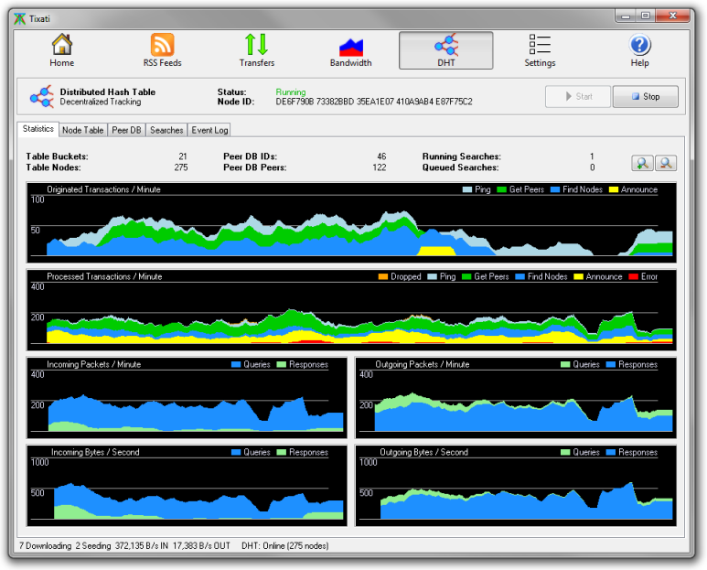Minimize the Tixati window
Screen dimensions: 707x570
626,16
